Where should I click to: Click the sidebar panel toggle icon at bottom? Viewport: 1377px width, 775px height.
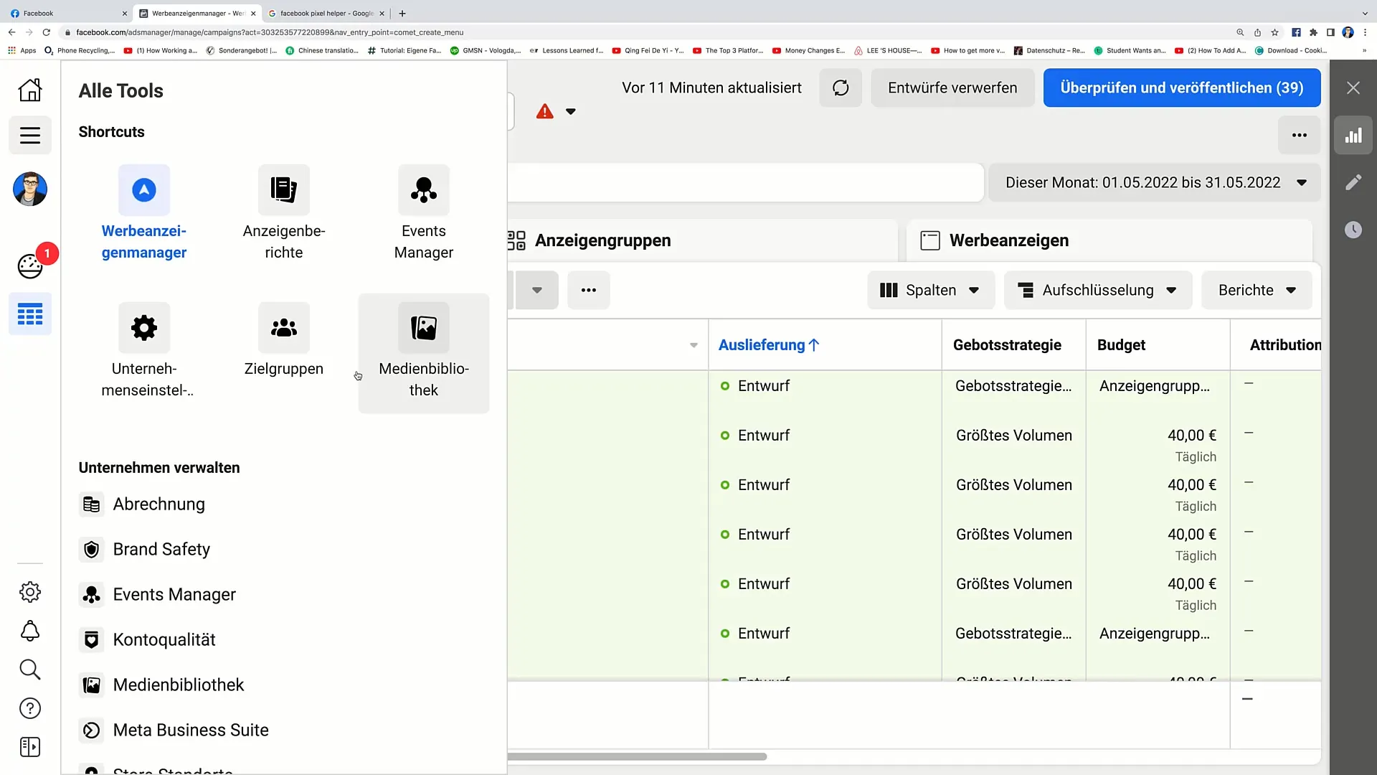click(30, 747)
